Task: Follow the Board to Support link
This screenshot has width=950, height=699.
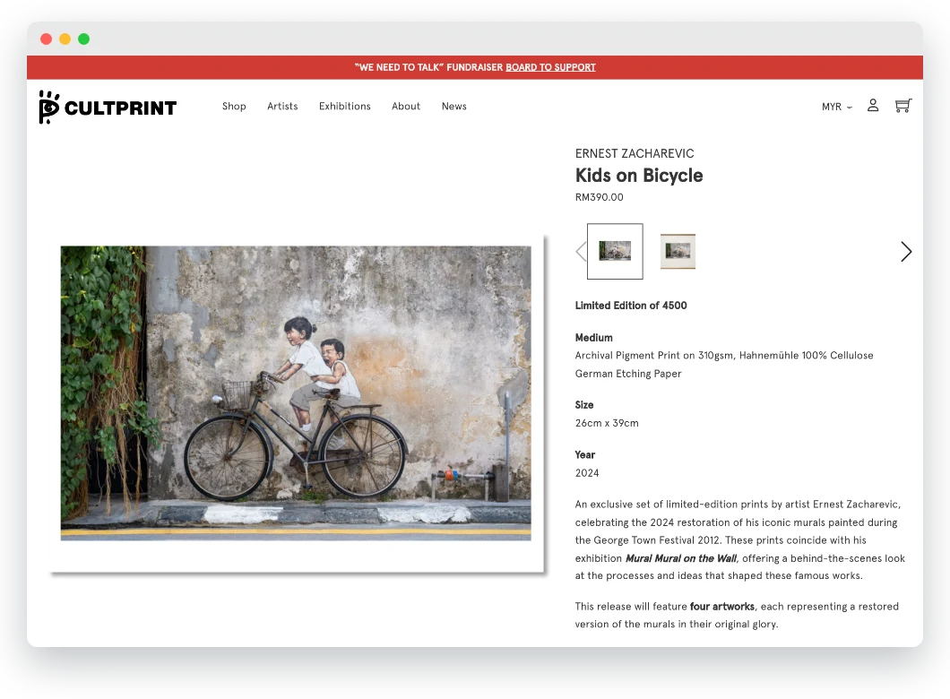Action: point(551,67)
